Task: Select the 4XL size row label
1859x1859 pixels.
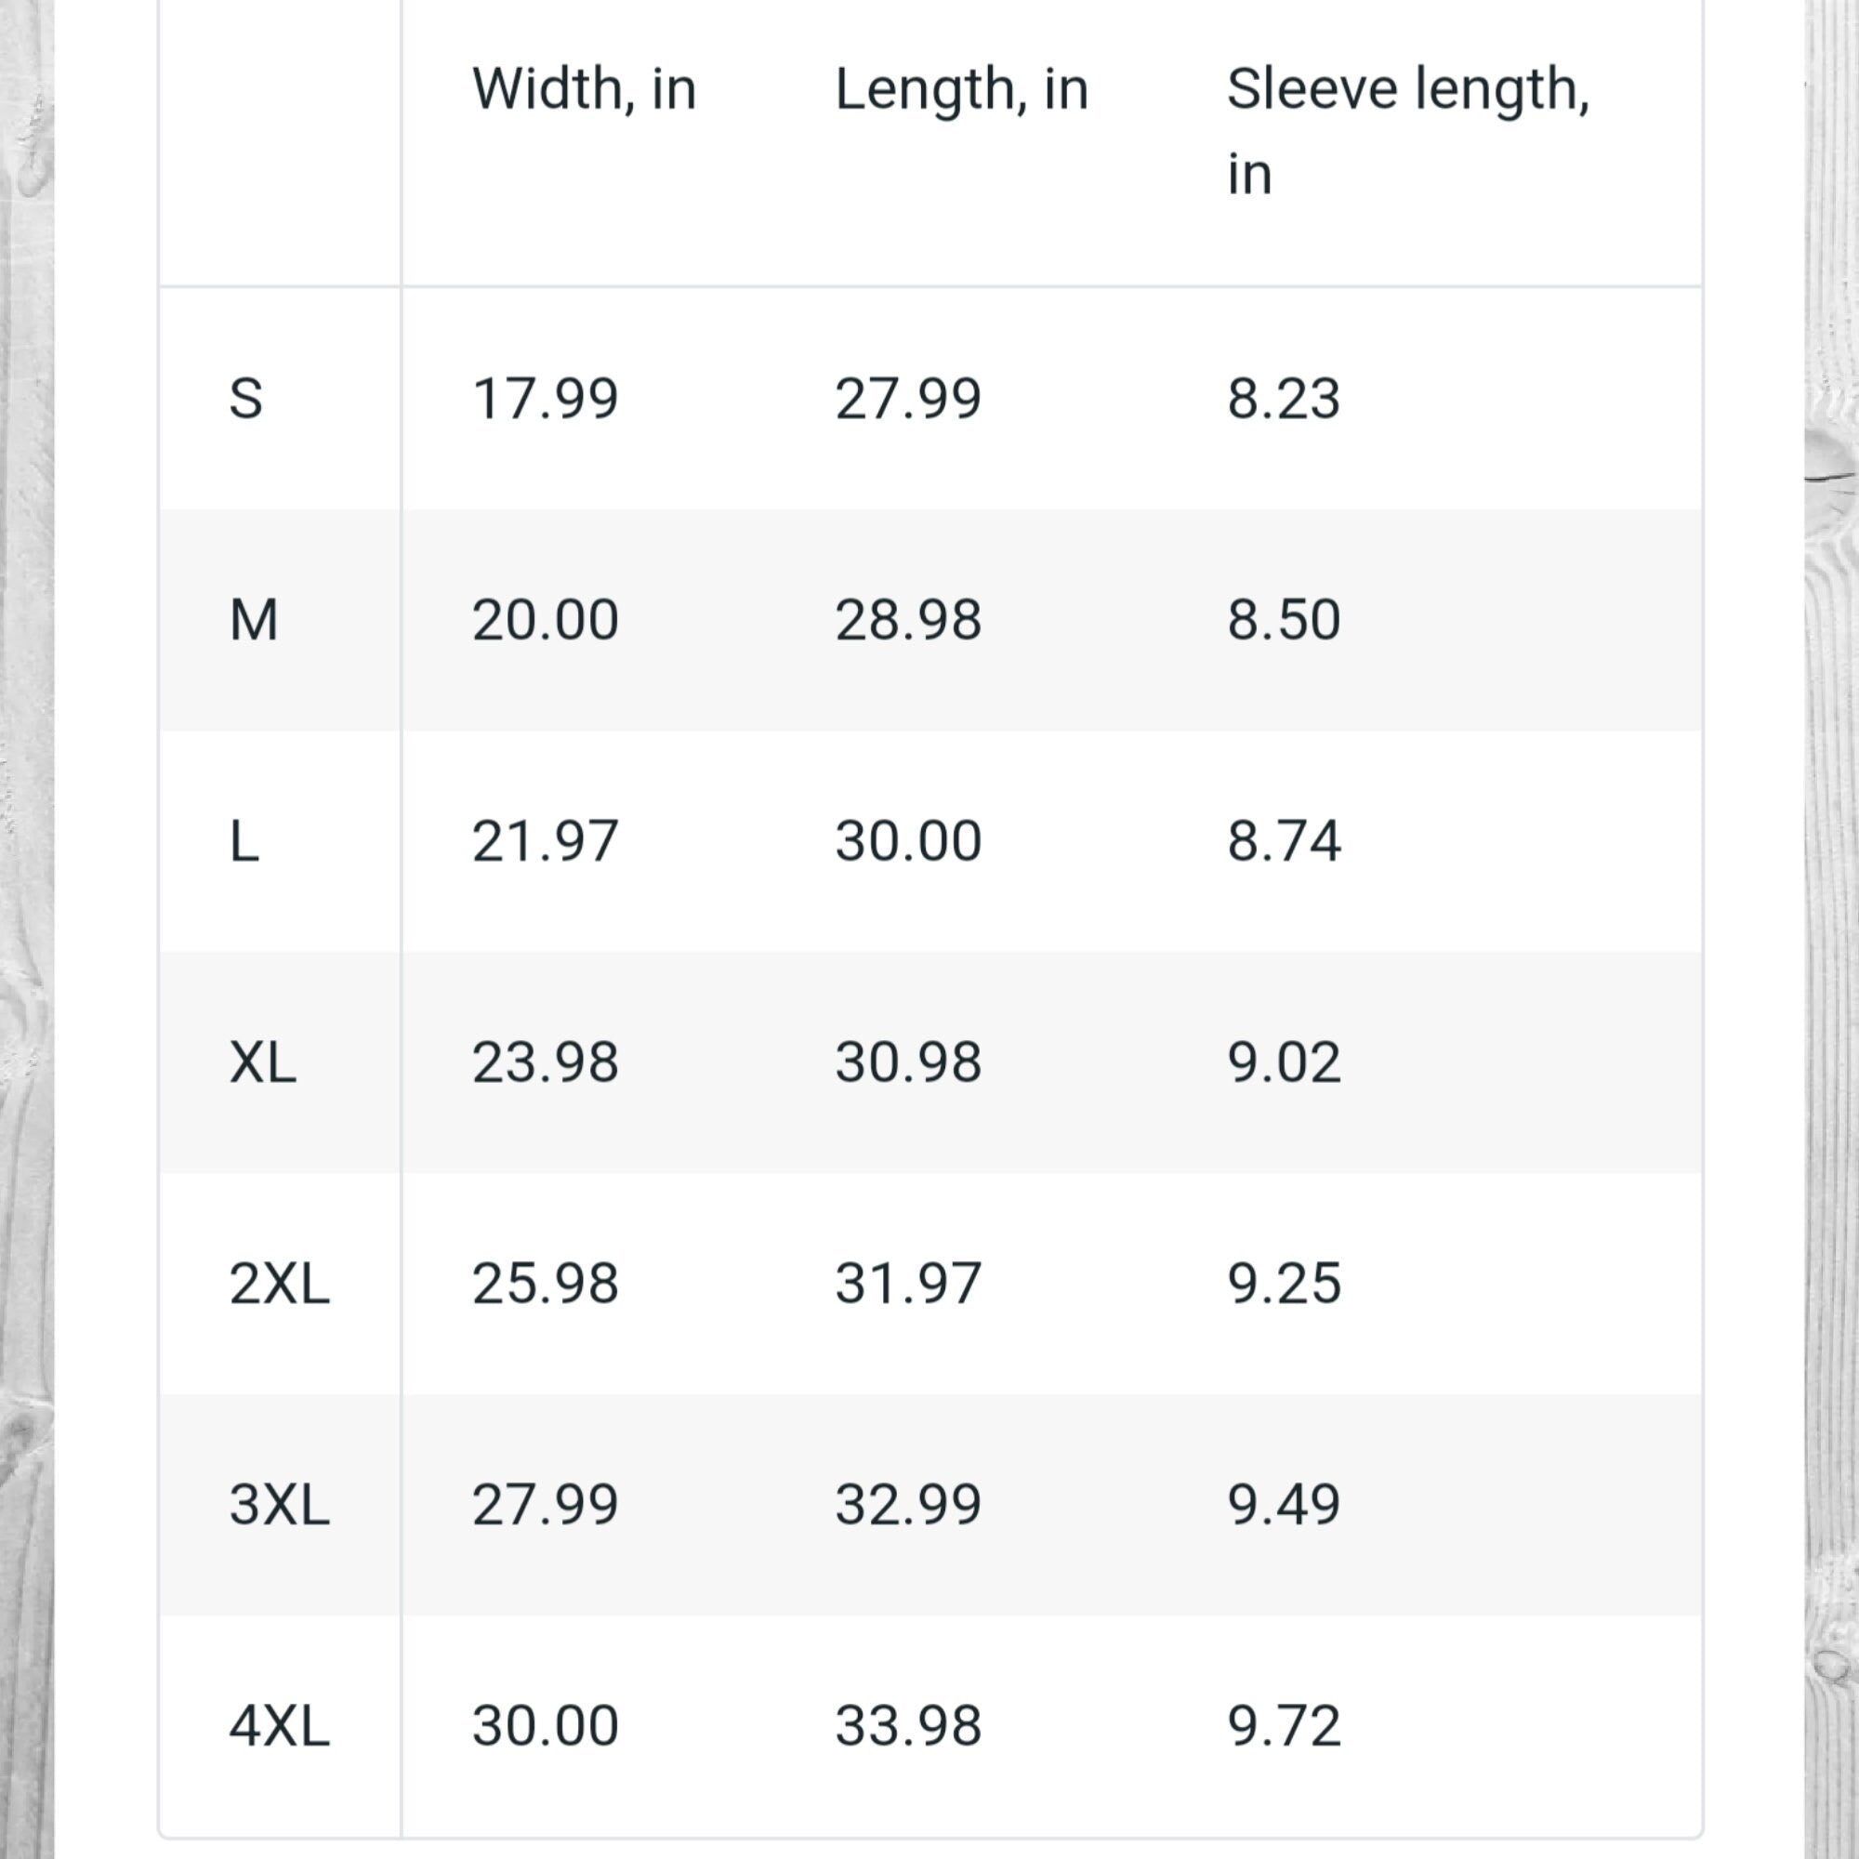Action: 279,1725
